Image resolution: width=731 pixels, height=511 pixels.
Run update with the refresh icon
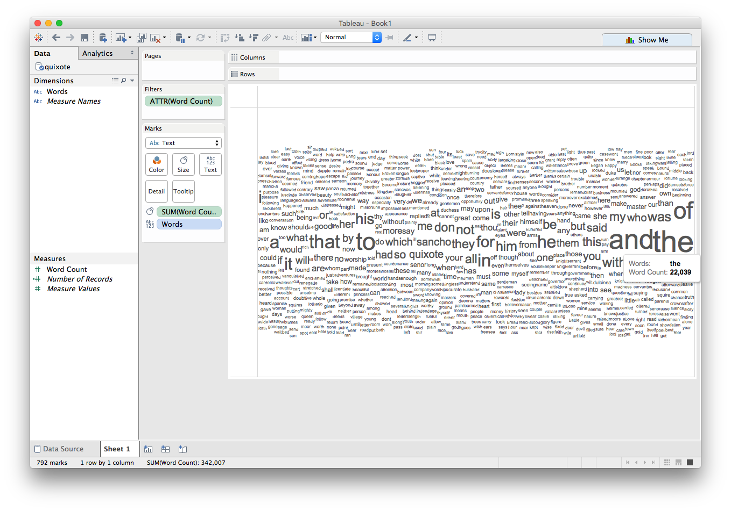pyautogui.click(x=200, y=38)
